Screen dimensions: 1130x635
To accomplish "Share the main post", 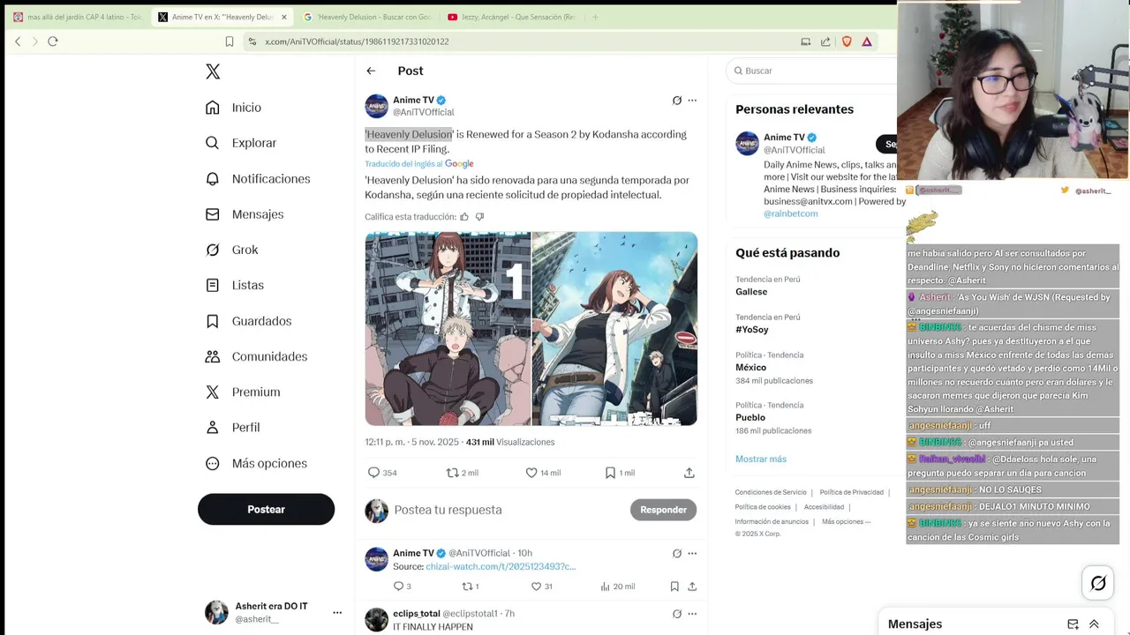I will 689,473.
